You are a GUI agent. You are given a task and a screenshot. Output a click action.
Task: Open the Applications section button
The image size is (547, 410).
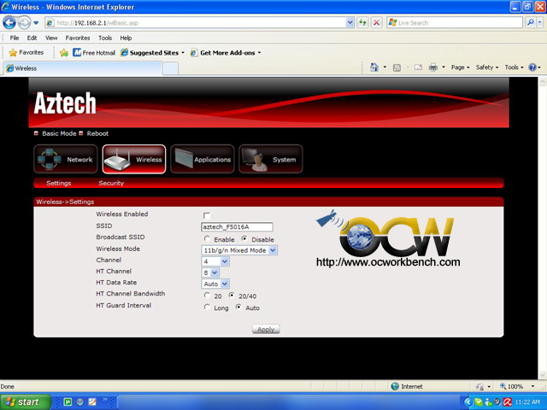pyautogui.click(x=203, y=159)
